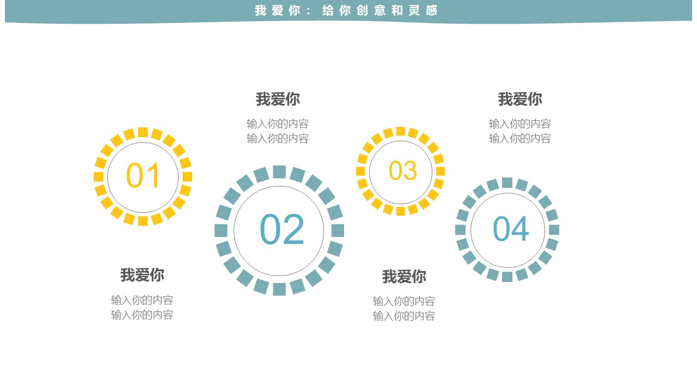Click the 我爱你 heading above circle 04

coord(520,99)
